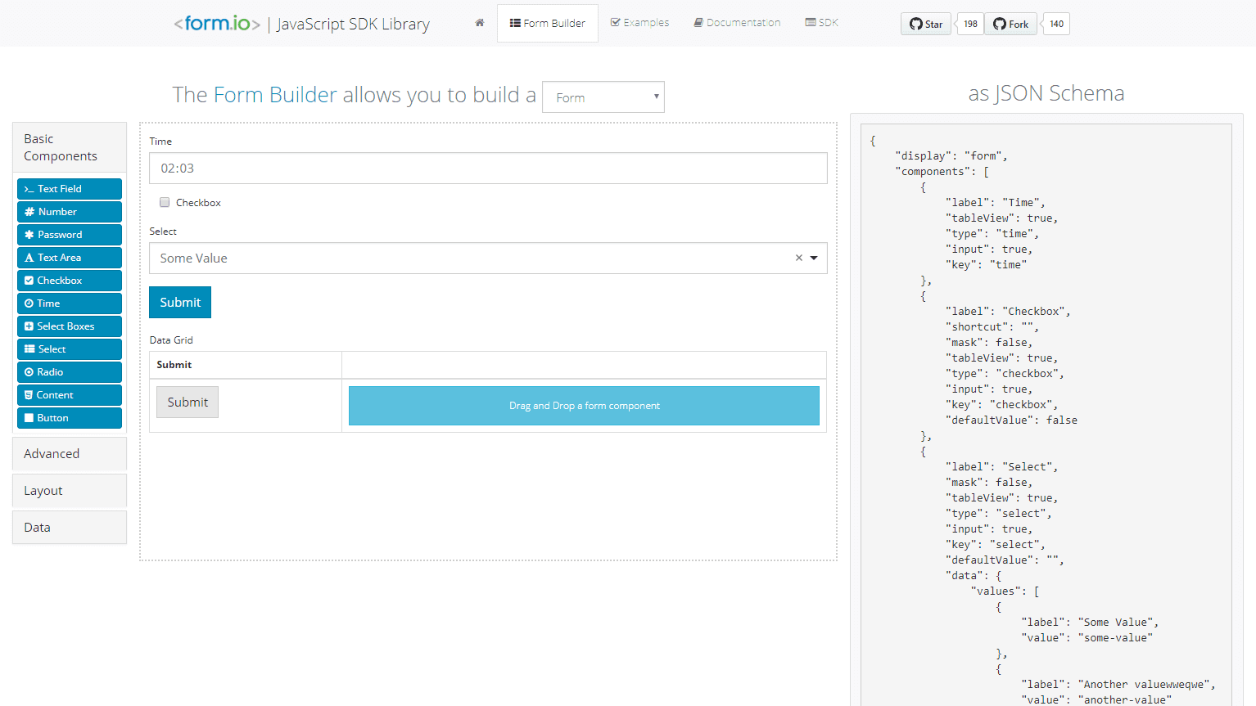This screenshot has height=706, width=1256.
Task: Open the Documentation tab
Action: pos(736,22)
